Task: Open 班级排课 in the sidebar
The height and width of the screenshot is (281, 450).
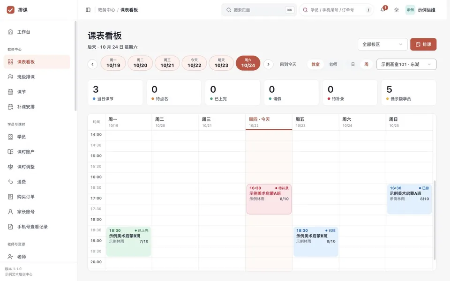Action: coord(37,77)
